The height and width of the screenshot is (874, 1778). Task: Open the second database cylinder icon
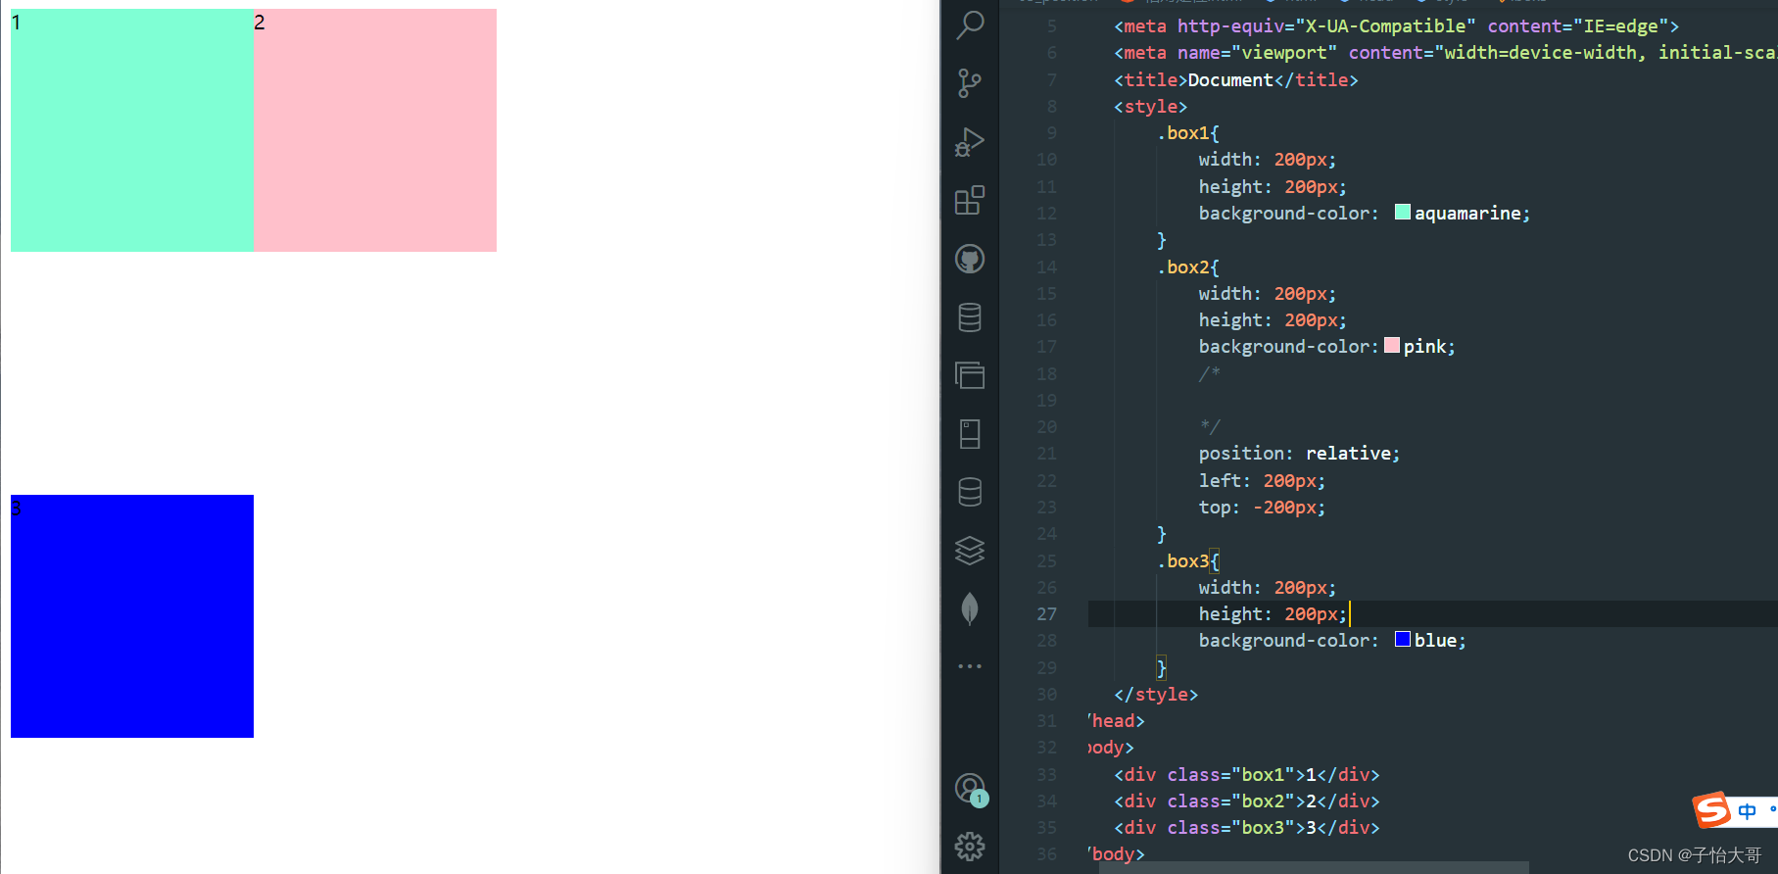point(970,492)
